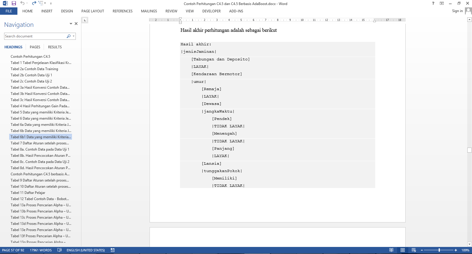Save the document with the floppy disk icon
Image resolution: width=472 pixels, height=254 pixels.
pos(14,3)
